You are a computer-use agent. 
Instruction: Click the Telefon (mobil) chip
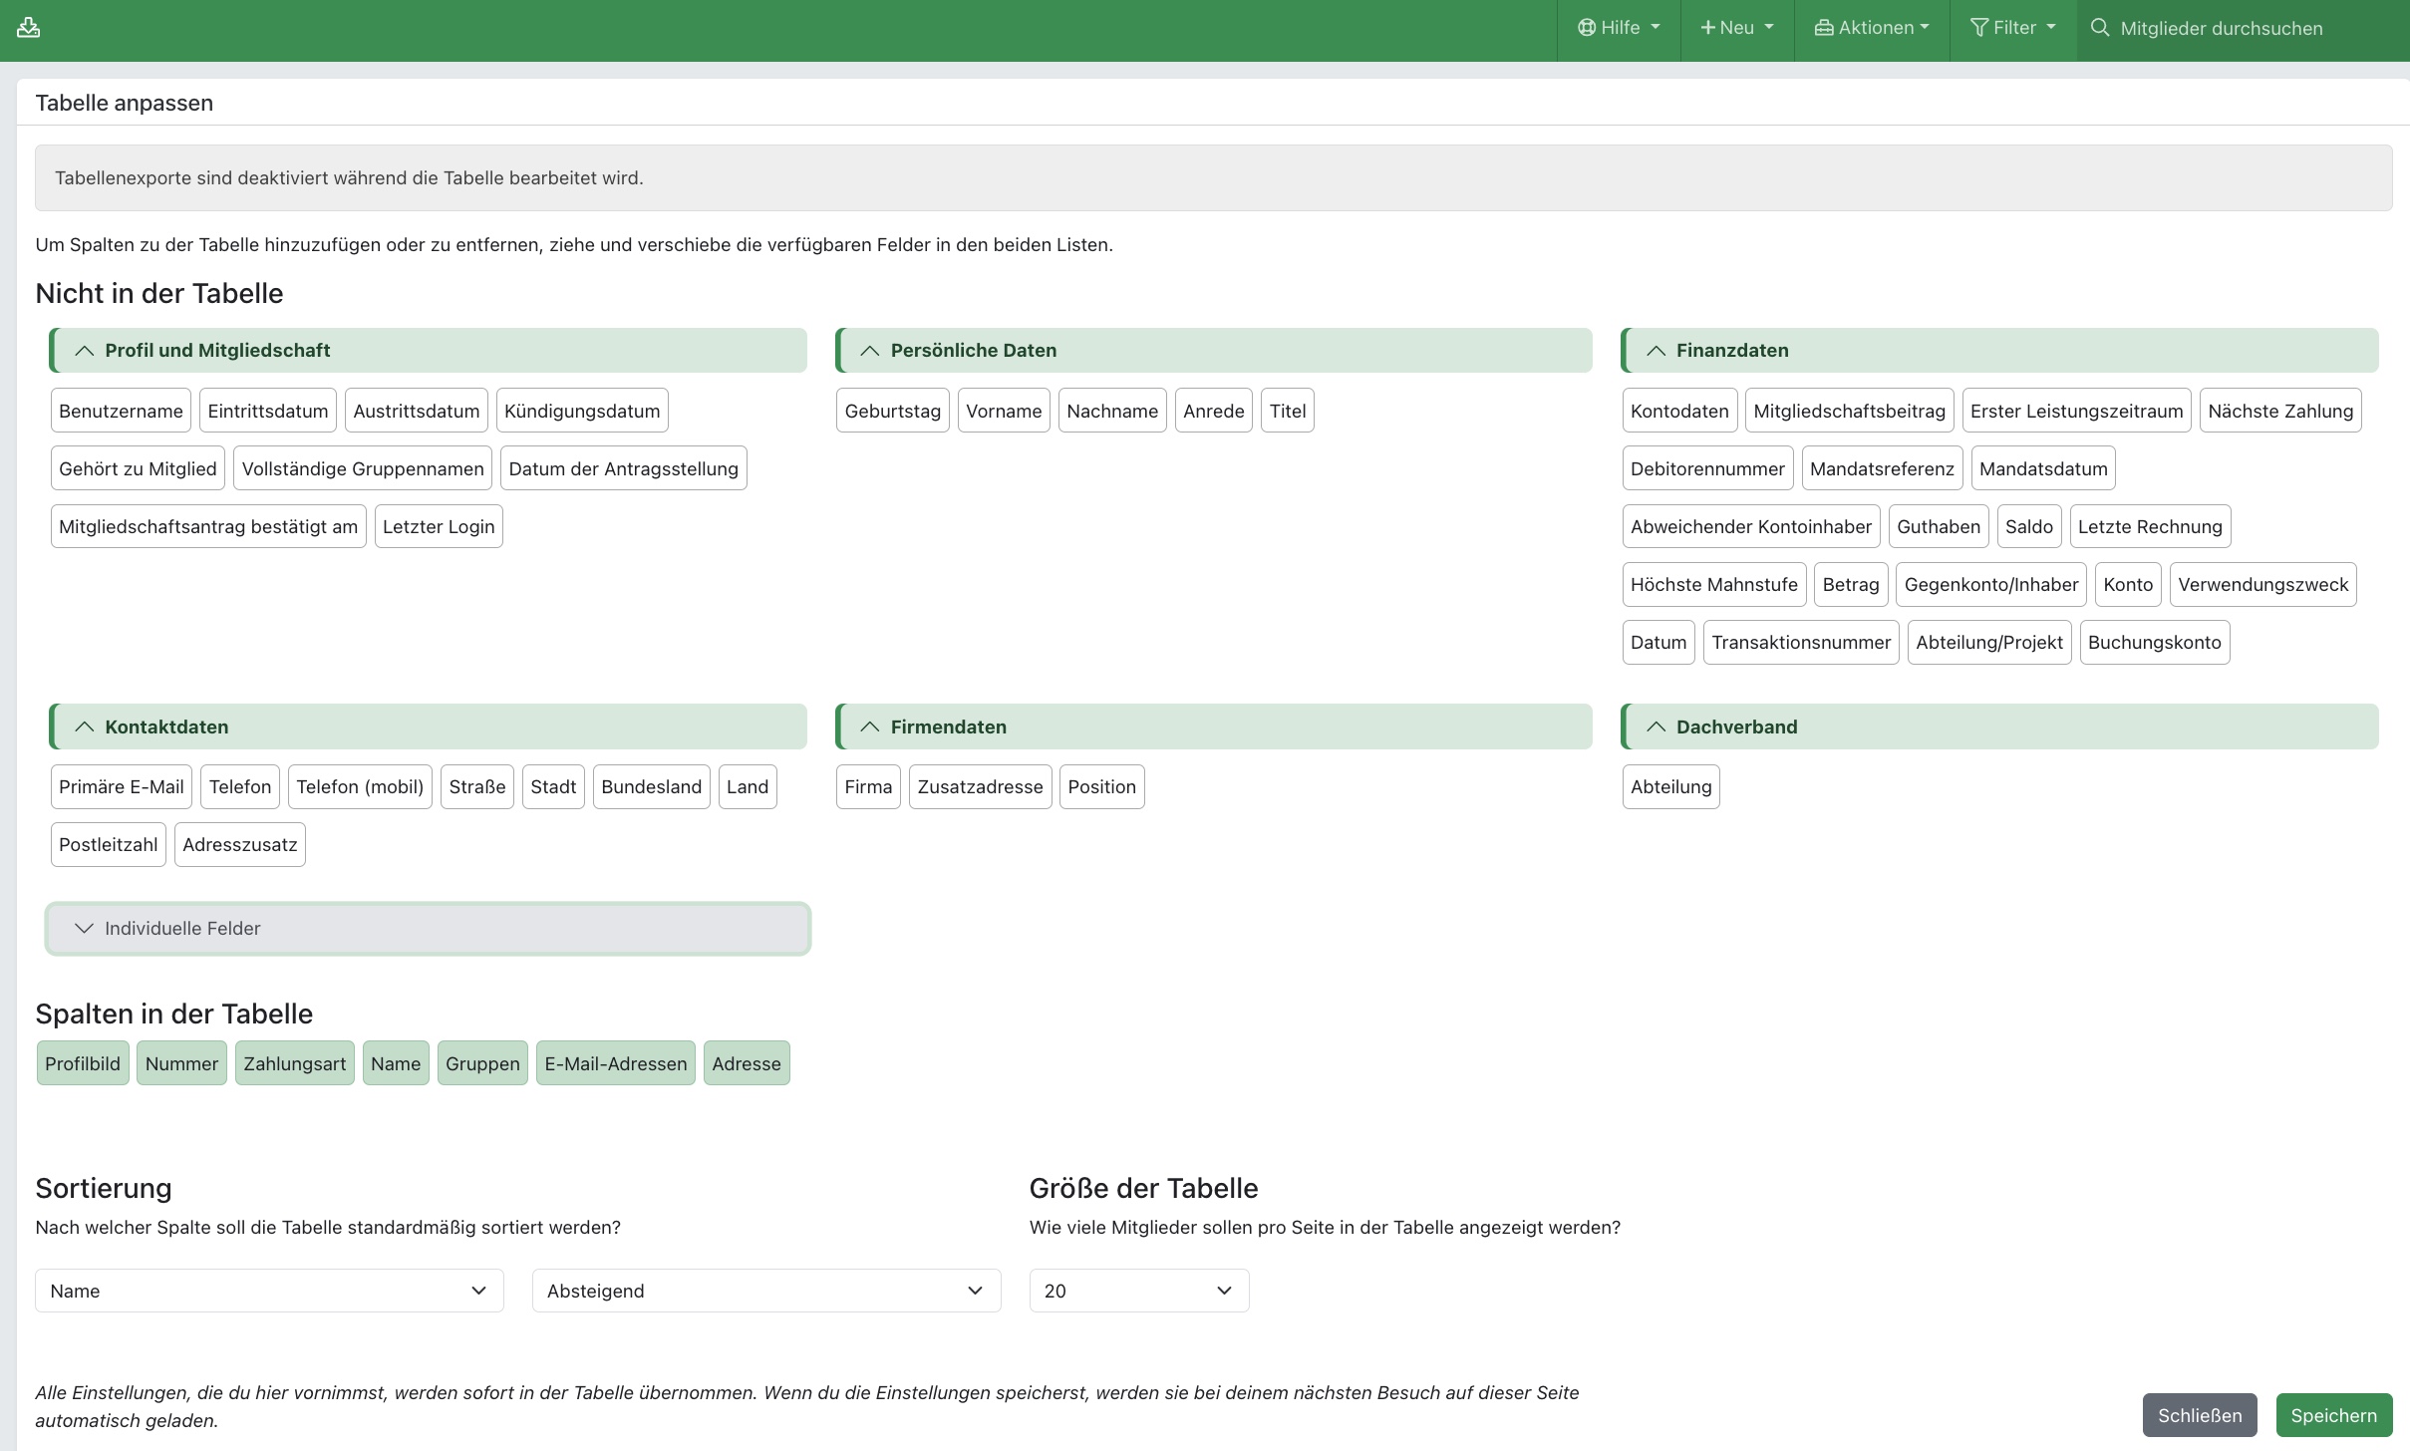click(360, 786)
